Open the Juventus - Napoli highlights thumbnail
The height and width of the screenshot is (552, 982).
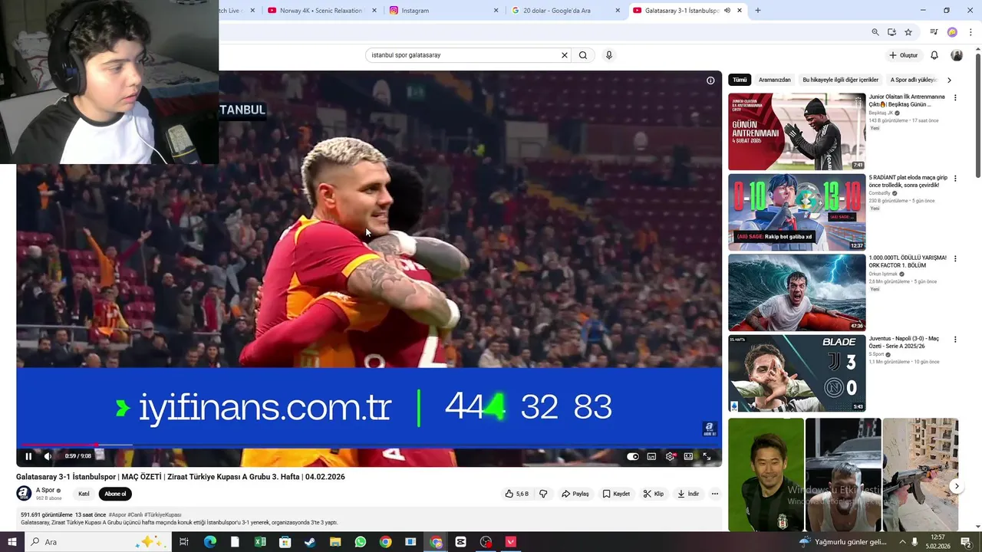(x=797, y=373)
